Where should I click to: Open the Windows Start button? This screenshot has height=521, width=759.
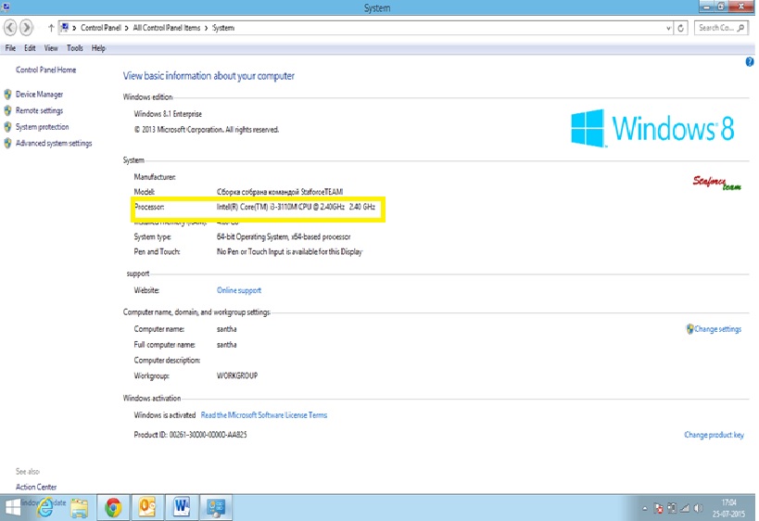point(12,507)
